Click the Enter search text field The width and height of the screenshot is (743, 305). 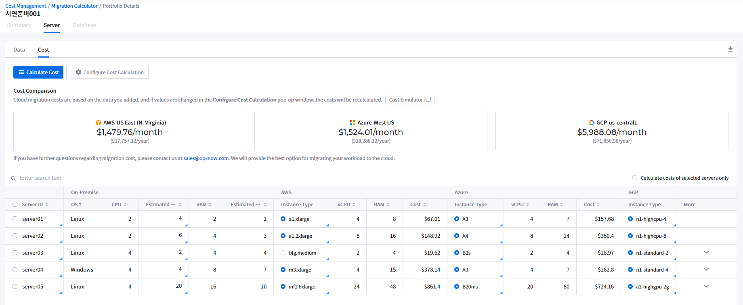click(40, 178)
